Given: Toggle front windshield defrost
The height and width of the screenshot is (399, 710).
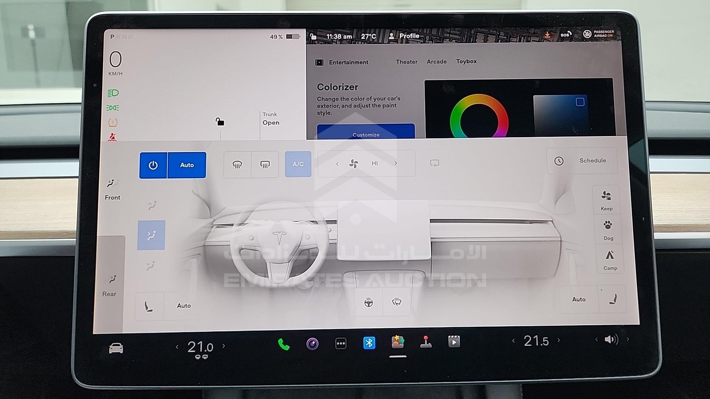Looking at the screenshot, I should 237,164.
